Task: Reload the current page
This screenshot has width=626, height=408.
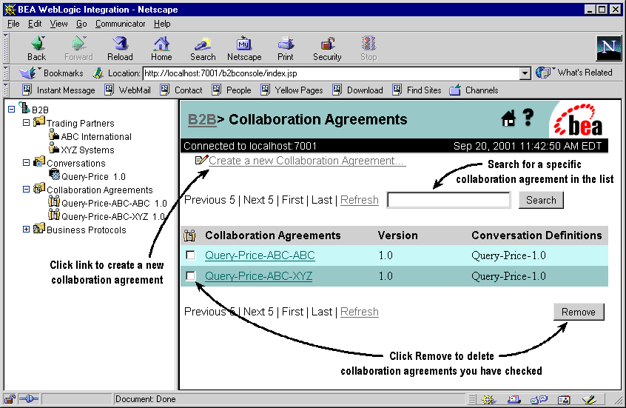Action: tap(120, 49)
